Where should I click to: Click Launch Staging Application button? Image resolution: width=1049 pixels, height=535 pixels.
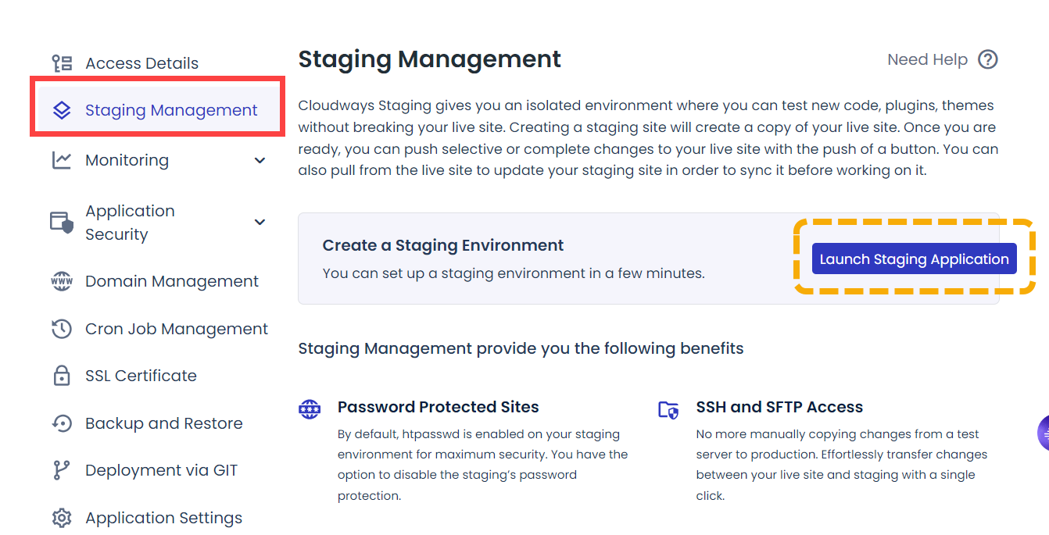915,259
